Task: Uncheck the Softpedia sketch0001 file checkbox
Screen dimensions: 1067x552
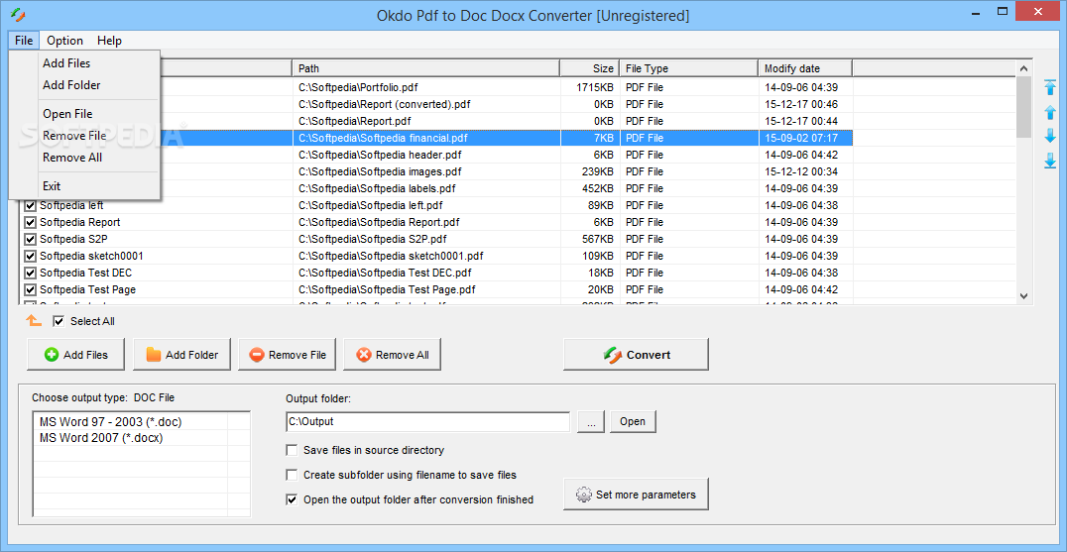Action: pos(30,256)
